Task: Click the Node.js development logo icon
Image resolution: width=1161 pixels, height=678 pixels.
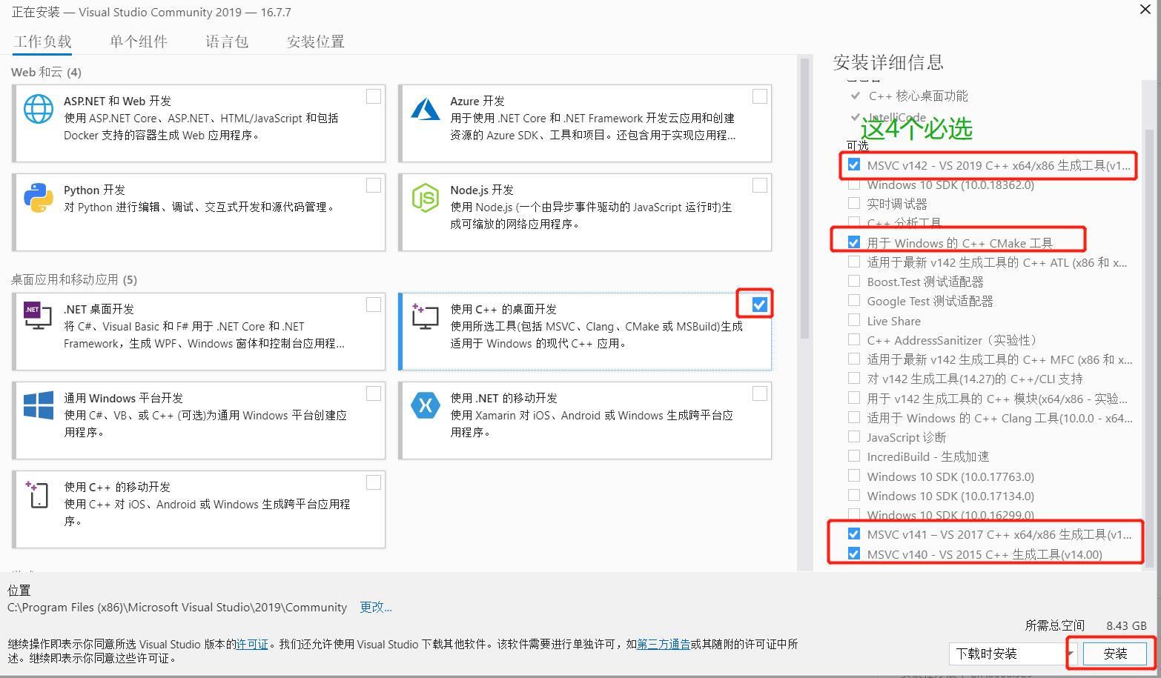Action: coord(426,198)
